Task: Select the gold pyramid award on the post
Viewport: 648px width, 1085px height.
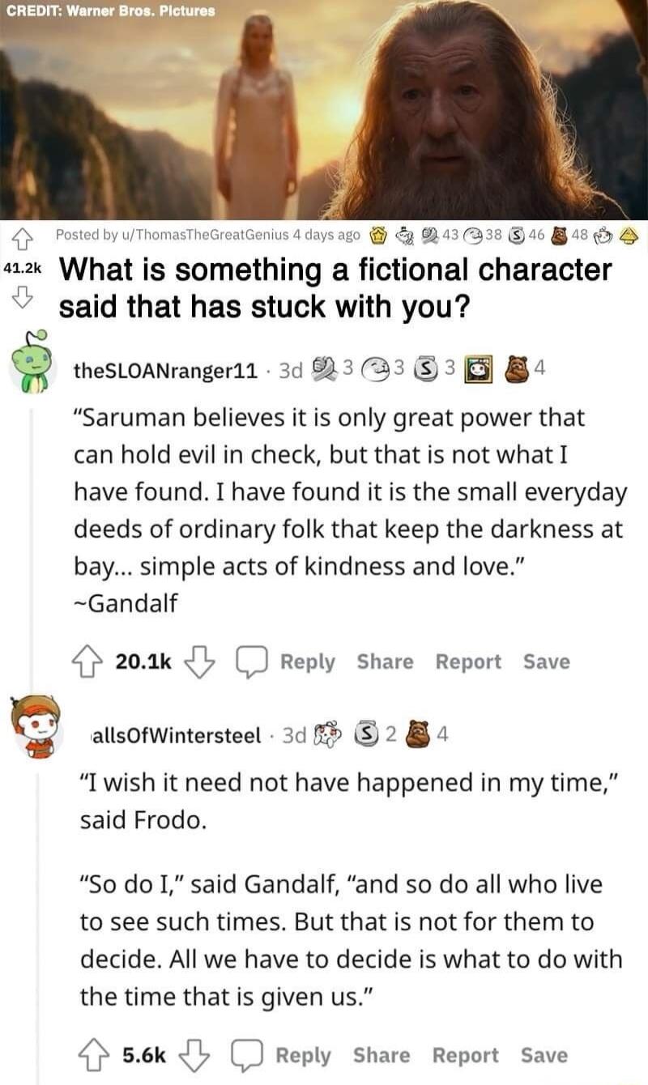Action: point(628,237)
